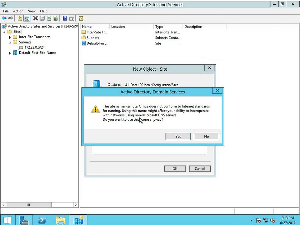Select Inter-Site Transports in tree

(35, 37)
